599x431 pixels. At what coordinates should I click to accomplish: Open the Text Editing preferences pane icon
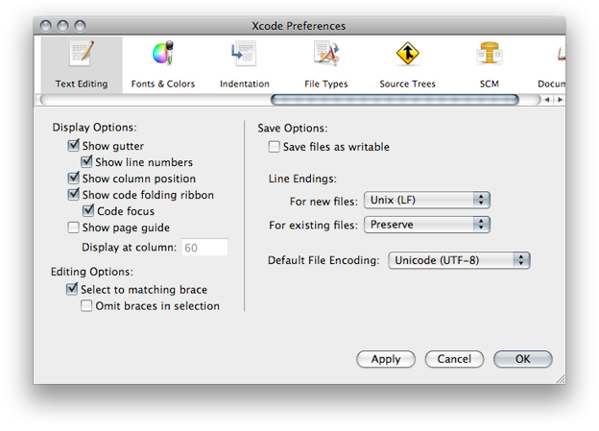(82, 54)
